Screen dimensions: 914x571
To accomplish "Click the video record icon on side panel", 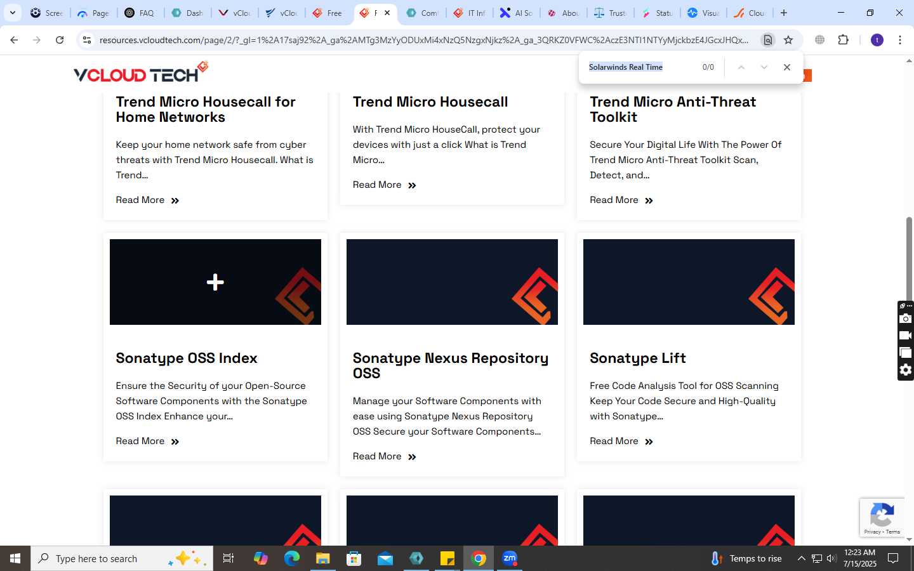I will pyautogui.click(x=906, y=336).
